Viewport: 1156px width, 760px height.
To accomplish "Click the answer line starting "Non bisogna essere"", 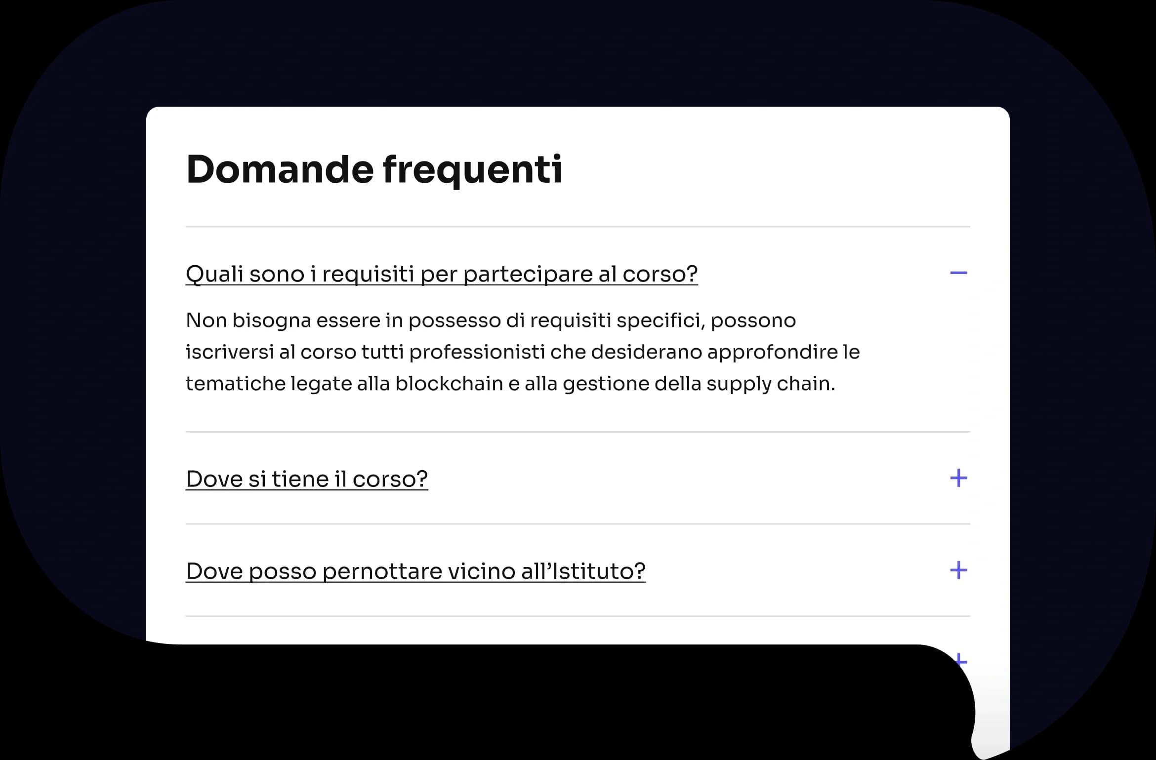I will tap(490, 320).
